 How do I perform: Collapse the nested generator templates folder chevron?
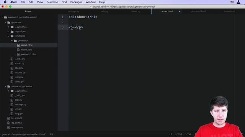point(12,41)
